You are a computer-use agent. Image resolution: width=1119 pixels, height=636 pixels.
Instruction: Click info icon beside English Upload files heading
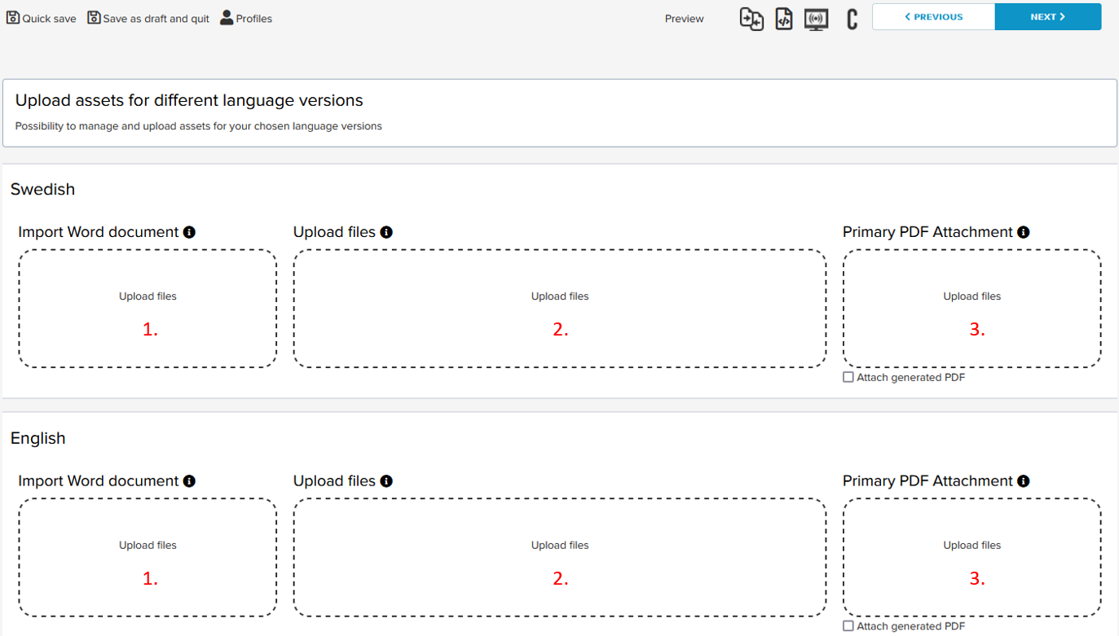[386, 481]
